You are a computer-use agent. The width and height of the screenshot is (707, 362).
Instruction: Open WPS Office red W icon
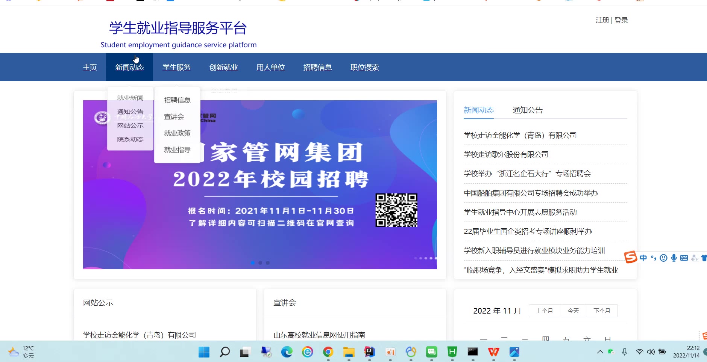pos(493,352)
